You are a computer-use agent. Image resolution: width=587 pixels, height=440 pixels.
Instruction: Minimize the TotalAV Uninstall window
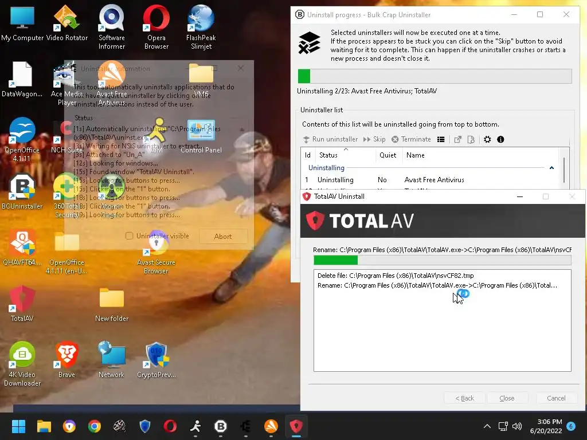click(x=519, y=197)
